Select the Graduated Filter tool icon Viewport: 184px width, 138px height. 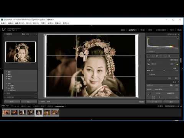[x=161, y=56]
